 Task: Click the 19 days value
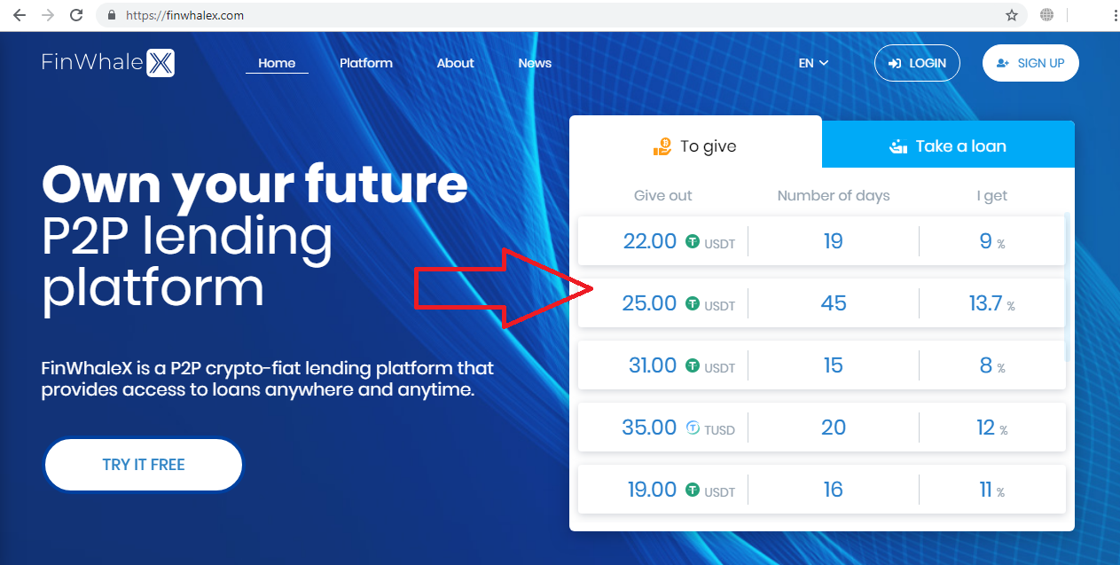(834, 241)
